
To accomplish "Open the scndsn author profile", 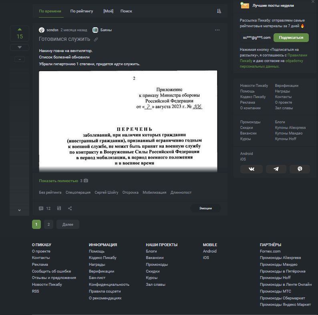I will [52, 30].
